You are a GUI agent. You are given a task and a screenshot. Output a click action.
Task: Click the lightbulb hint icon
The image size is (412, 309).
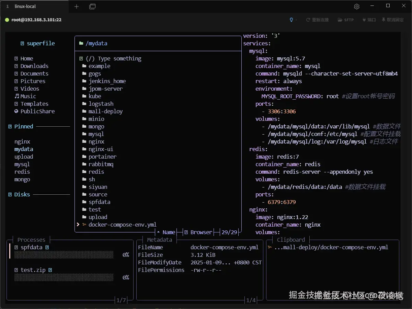(x=291, y=20)
